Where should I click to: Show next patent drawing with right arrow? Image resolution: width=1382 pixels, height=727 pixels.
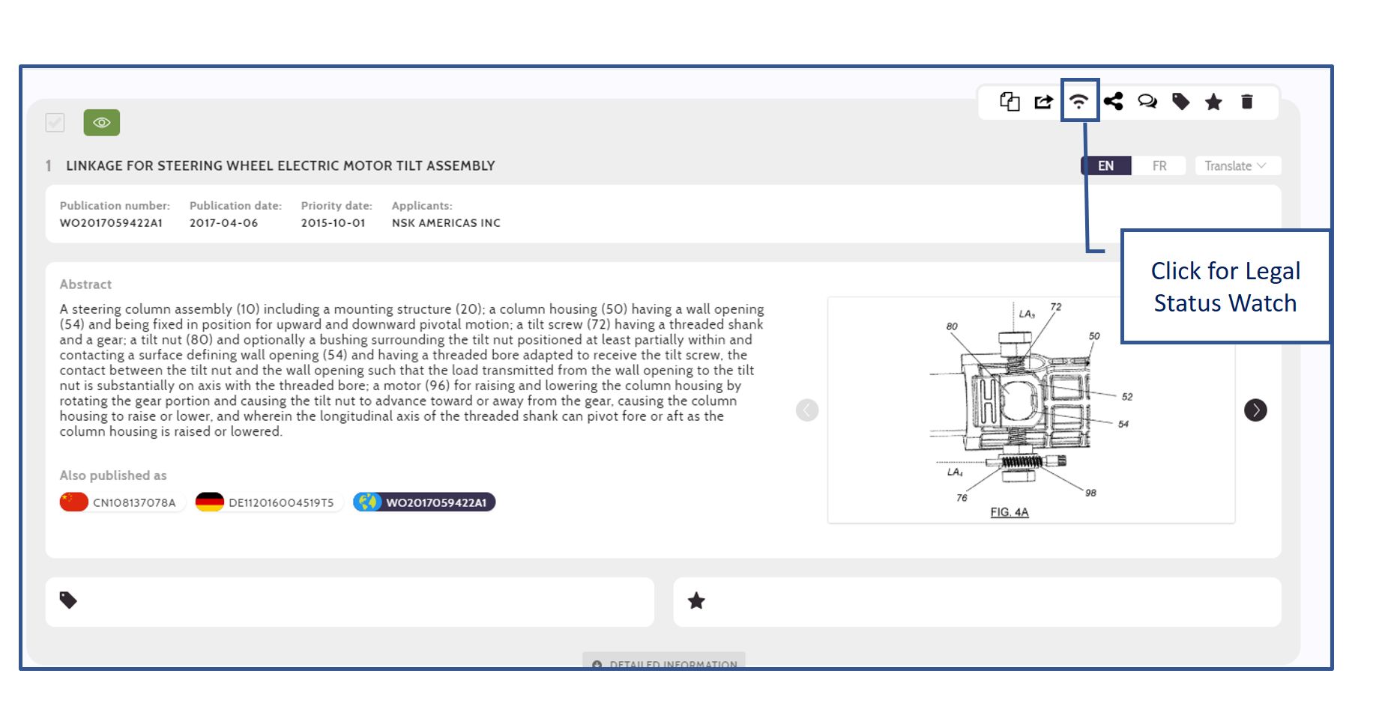(1255, 410)
